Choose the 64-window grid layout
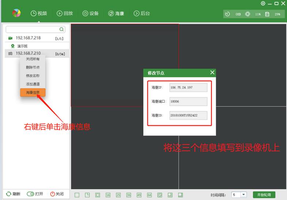Viewport: 287px width, 200px height. pos(149,195)
